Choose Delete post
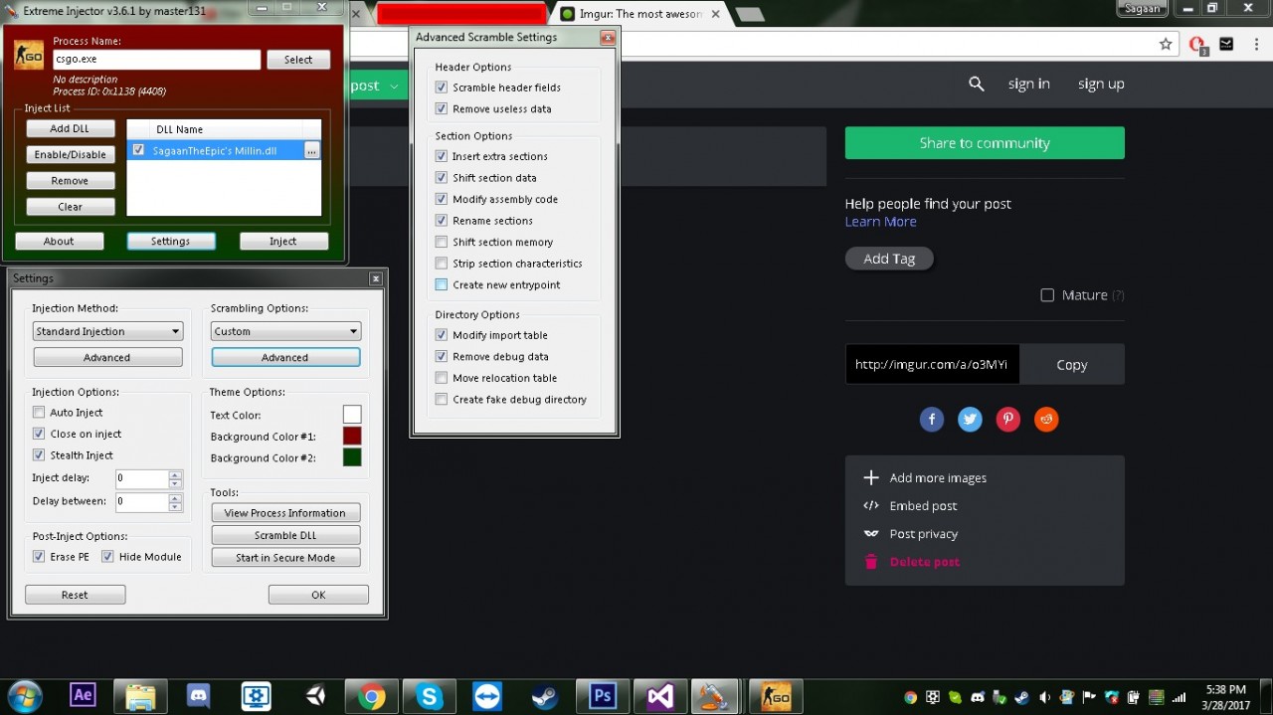1273x715 pixels. pyautogui.click(x=911, y=562)
